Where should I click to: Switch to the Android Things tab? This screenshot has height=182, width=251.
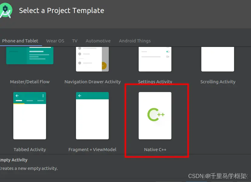point(135,41)
